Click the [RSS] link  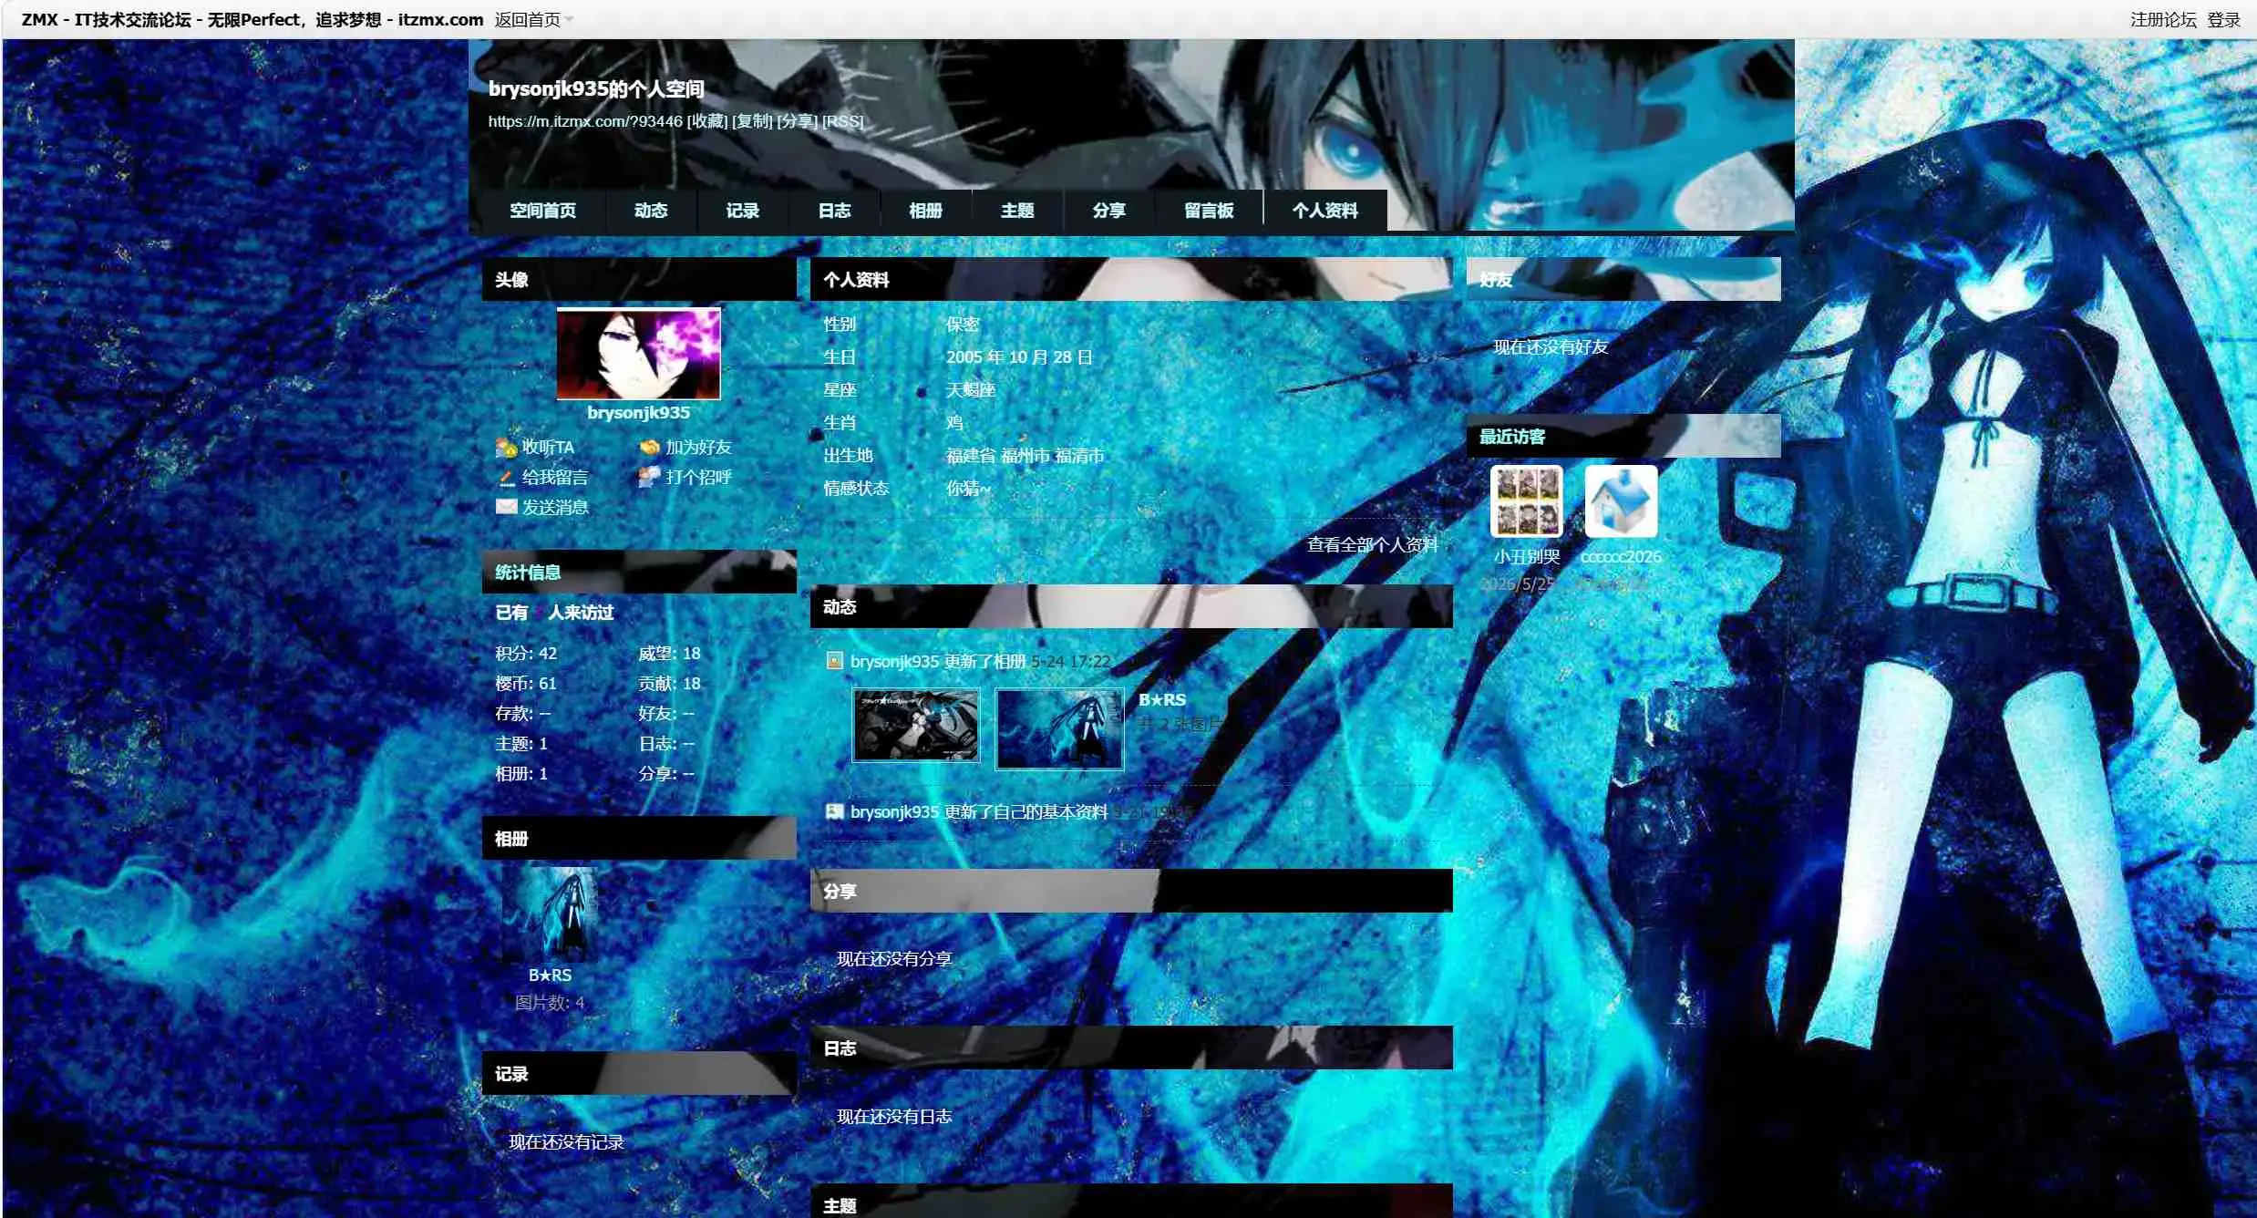pyautogui.click(x=843, y=121)
